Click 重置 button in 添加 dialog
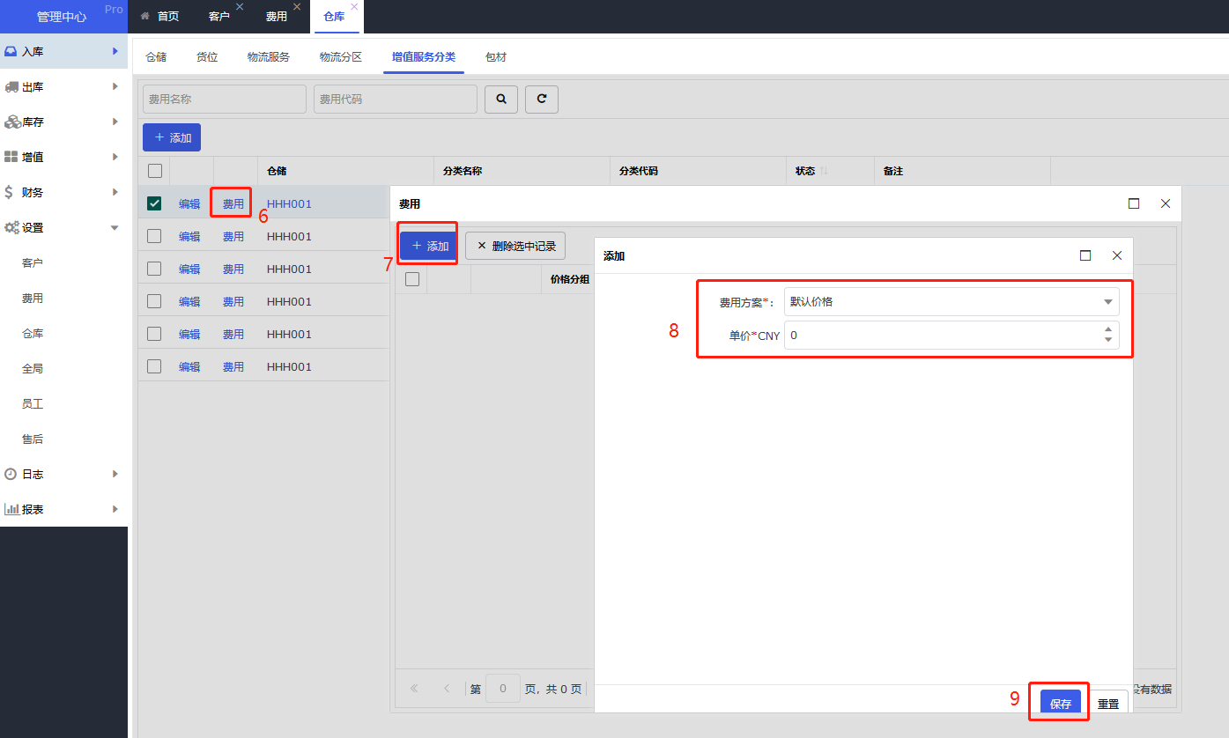 click(1108, 704)
